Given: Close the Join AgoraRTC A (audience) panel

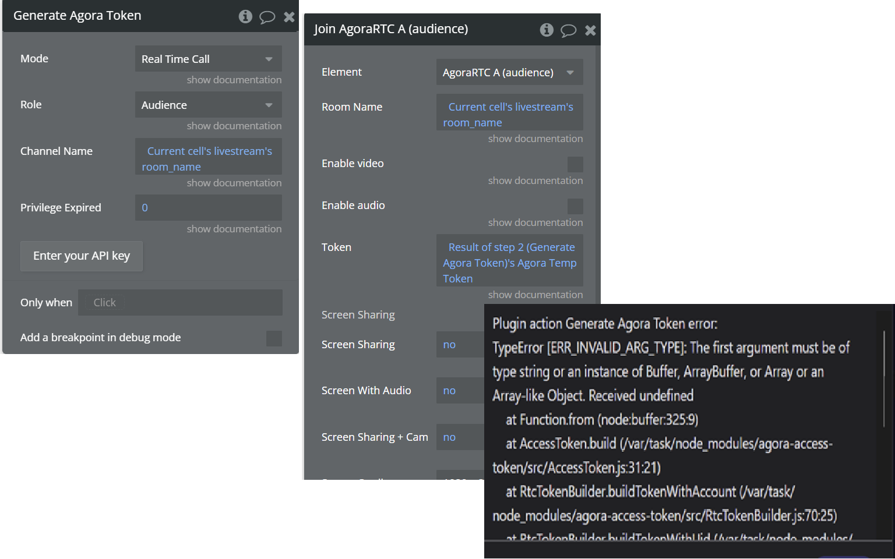Looking at the screenshot, I should (590, 30).
